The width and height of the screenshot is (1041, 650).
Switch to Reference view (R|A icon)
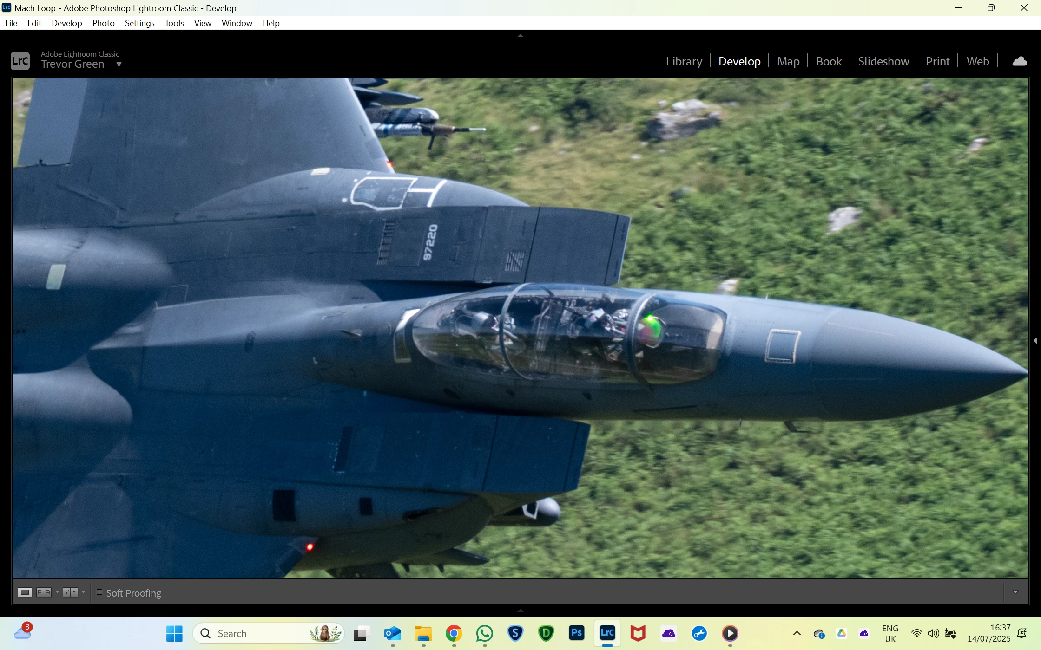coord(44,592)
